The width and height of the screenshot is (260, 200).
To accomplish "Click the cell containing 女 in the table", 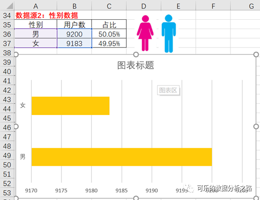I will (x=36, y=43).
